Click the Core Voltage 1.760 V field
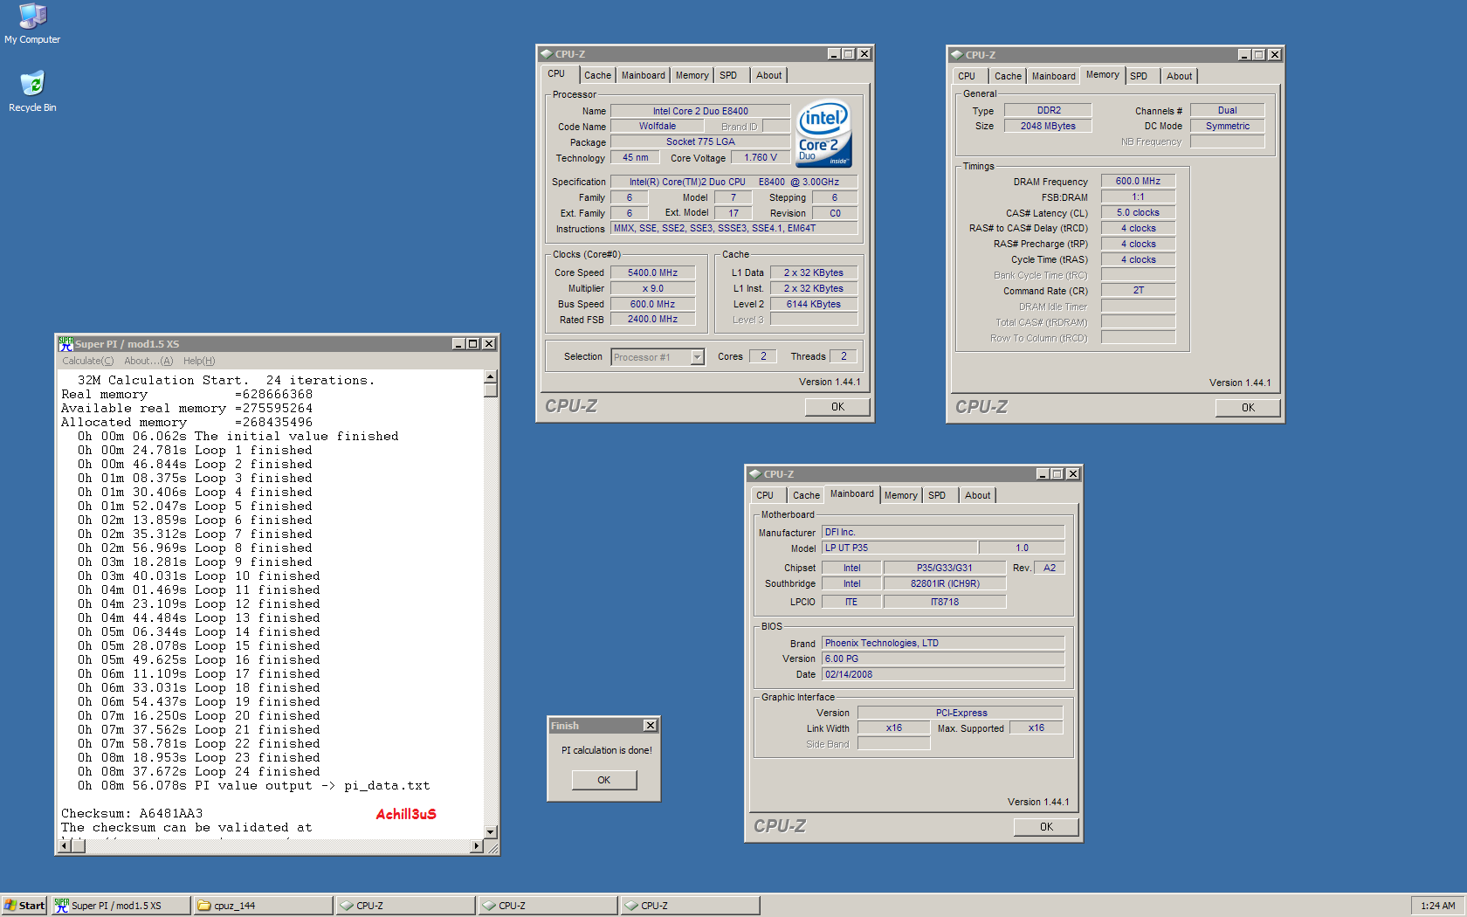 [x=761, y=158]
